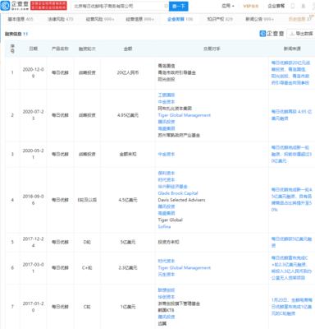315x329 pixels.
Task: Open the 元生资本 investor link
Action: [167, 274]
